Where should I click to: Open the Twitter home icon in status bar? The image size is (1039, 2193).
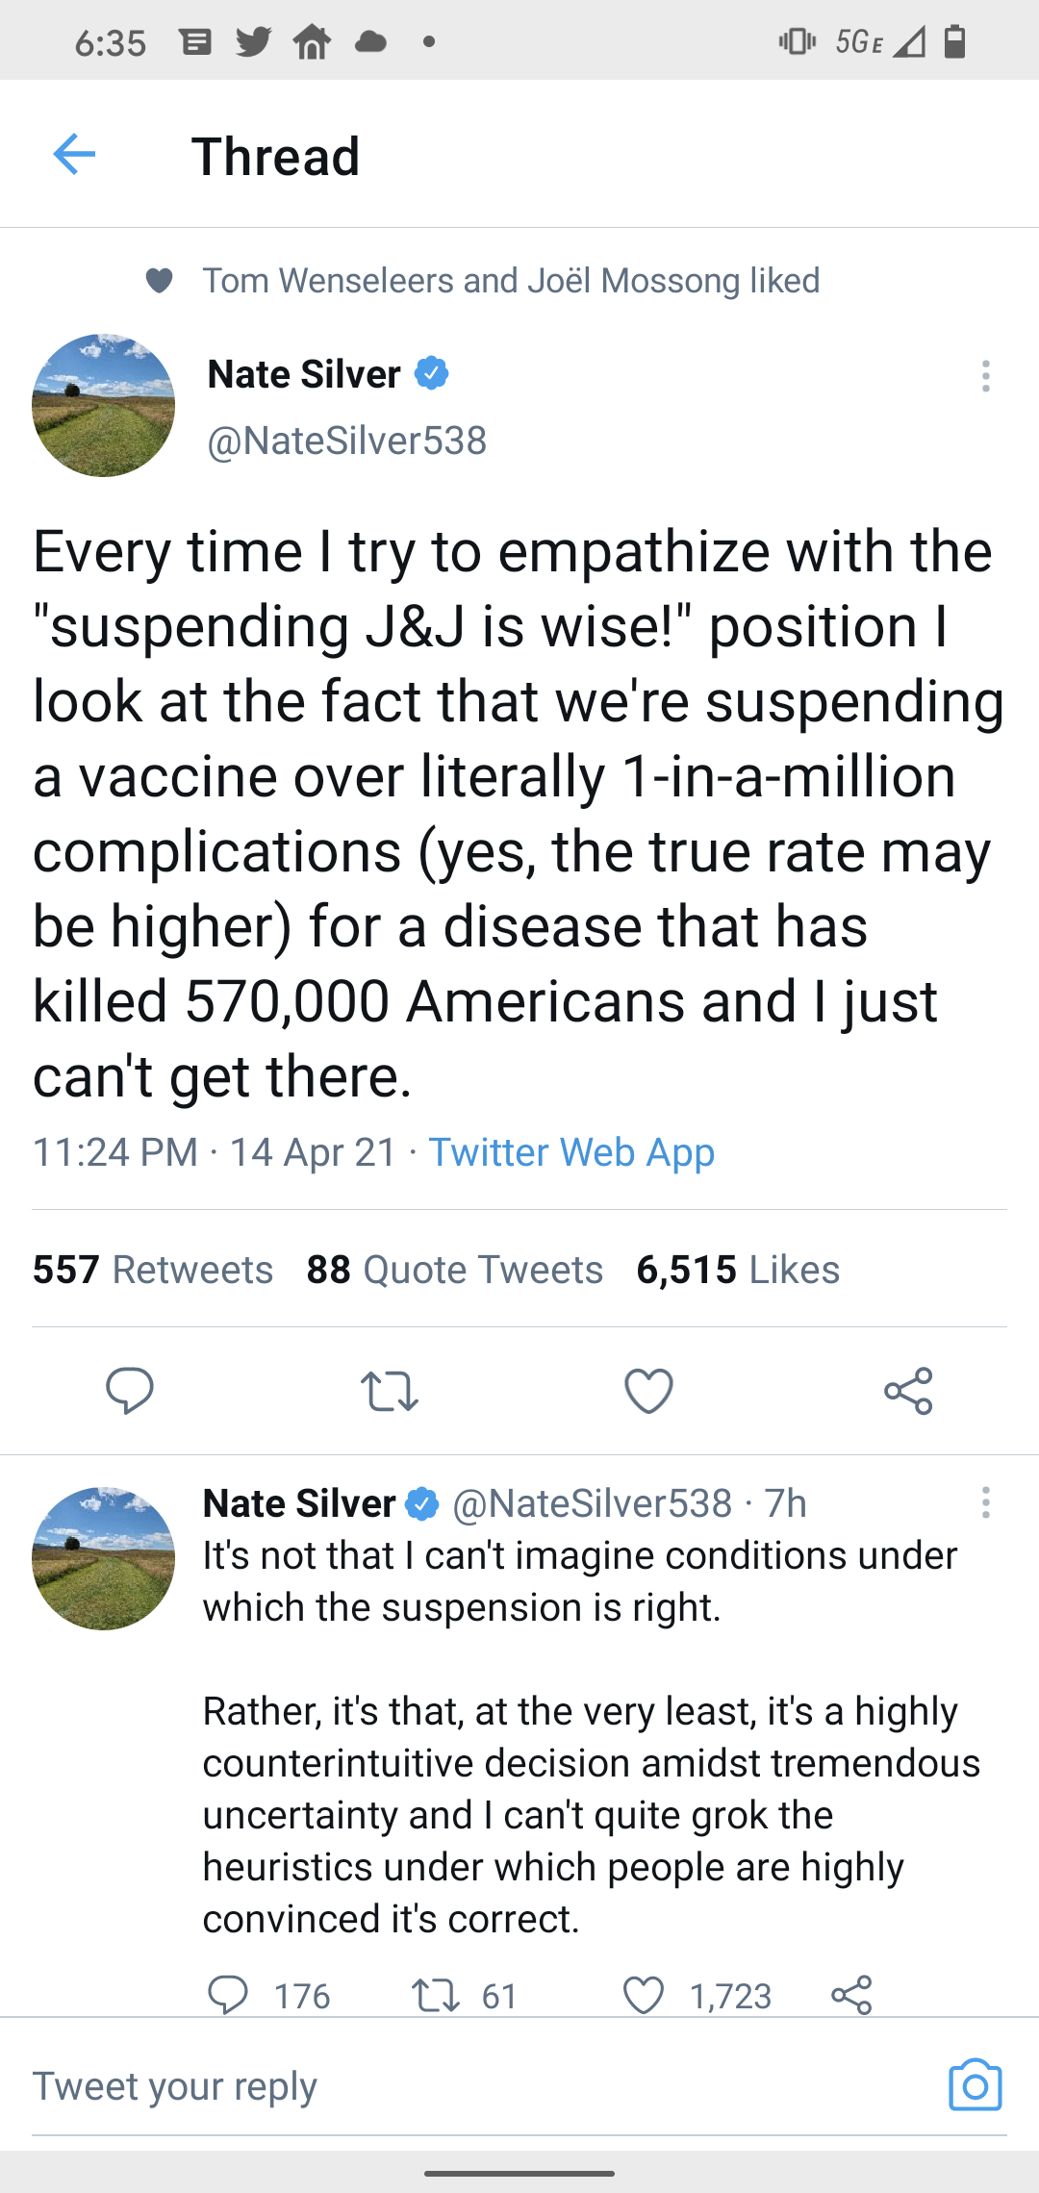310,40
